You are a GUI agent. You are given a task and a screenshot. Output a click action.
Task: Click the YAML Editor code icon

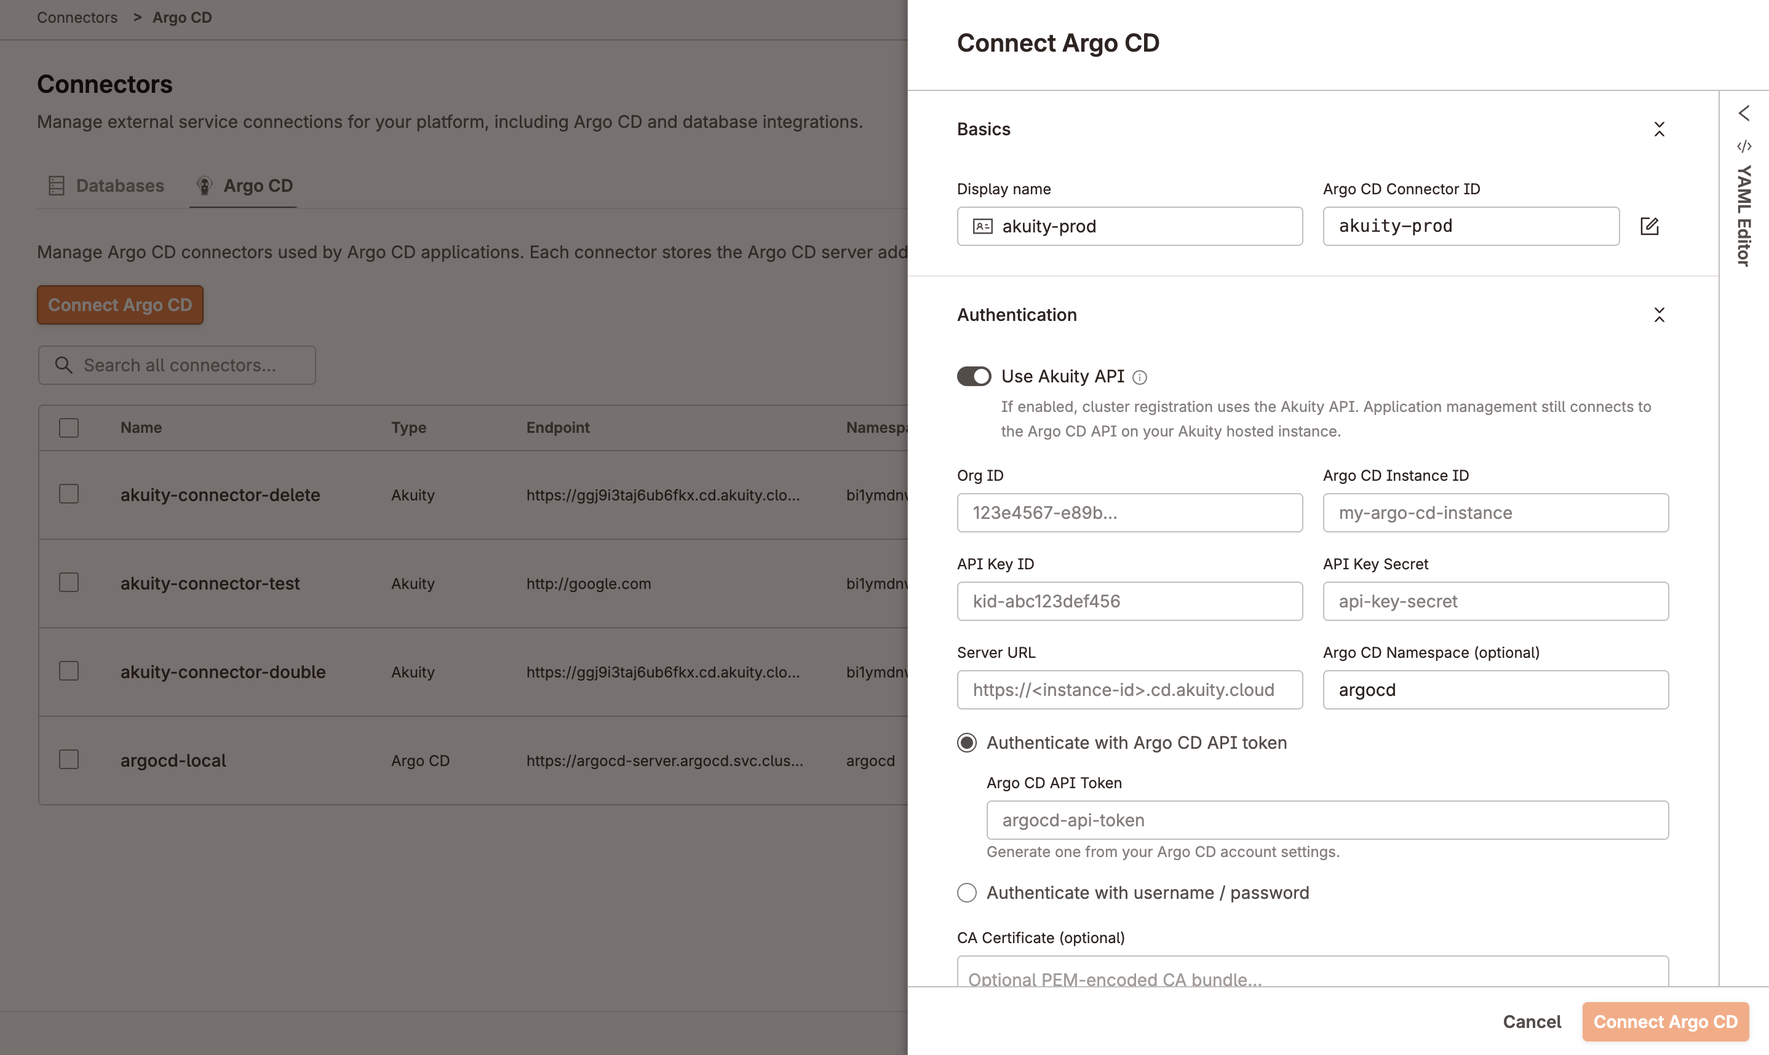(x=1744, y=146)
